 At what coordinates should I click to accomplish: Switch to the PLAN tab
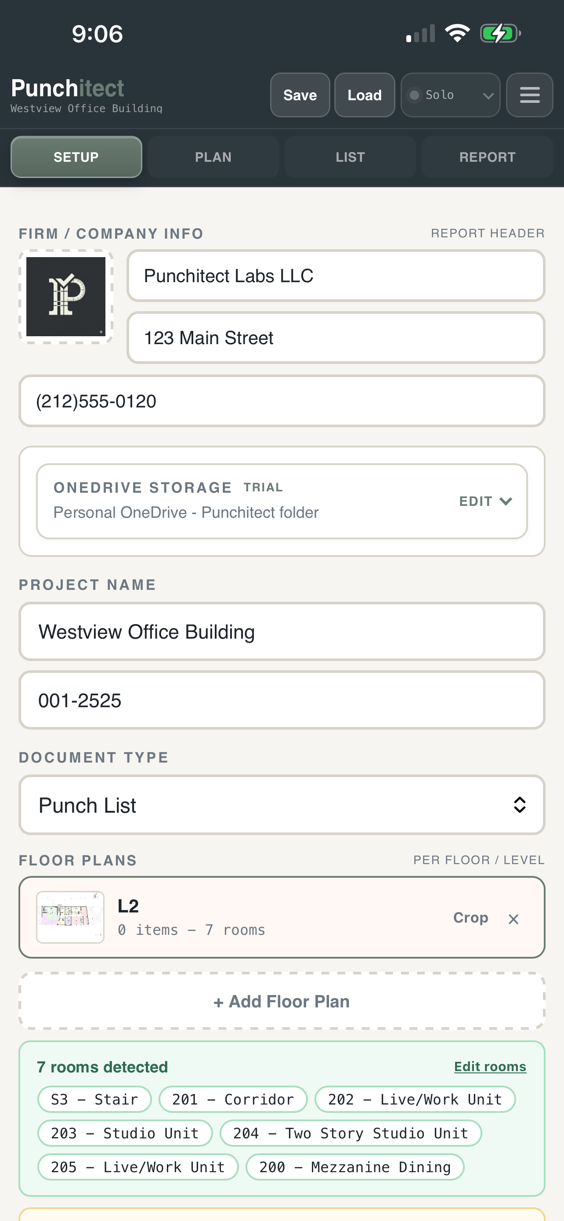[213, 157]
